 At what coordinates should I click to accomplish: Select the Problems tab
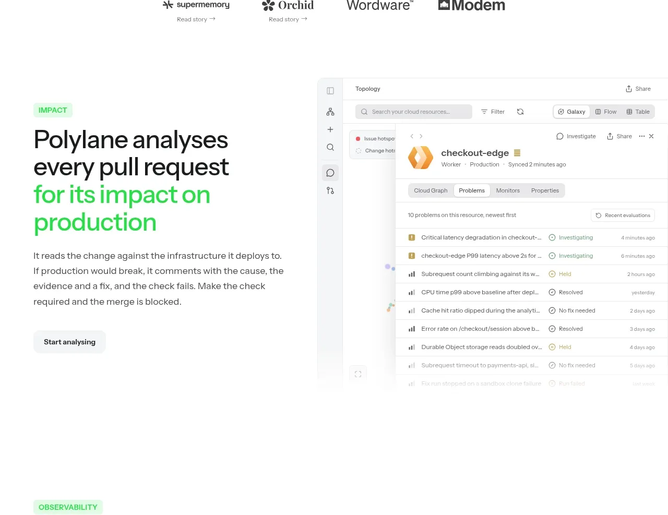point(472,190)
